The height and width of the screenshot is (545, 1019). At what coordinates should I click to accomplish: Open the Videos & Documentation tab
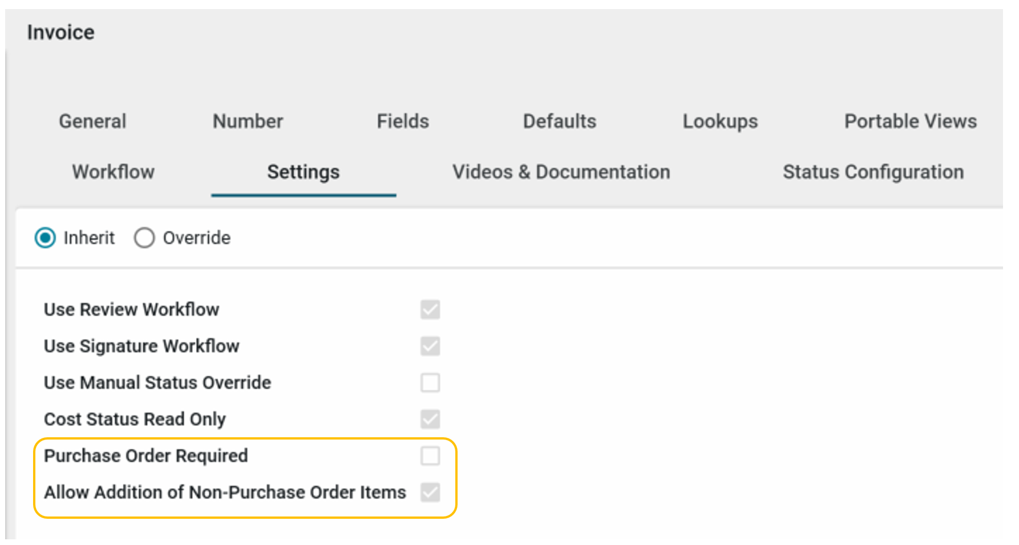(x=561, y=172)
